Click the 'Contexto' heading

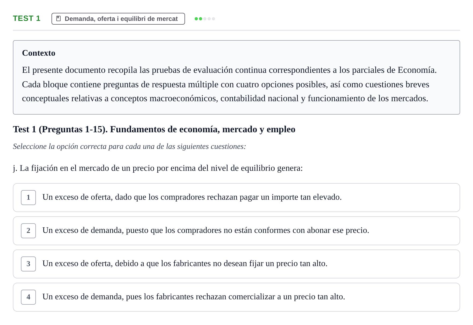pyautogui.click(x=39, y=53)
